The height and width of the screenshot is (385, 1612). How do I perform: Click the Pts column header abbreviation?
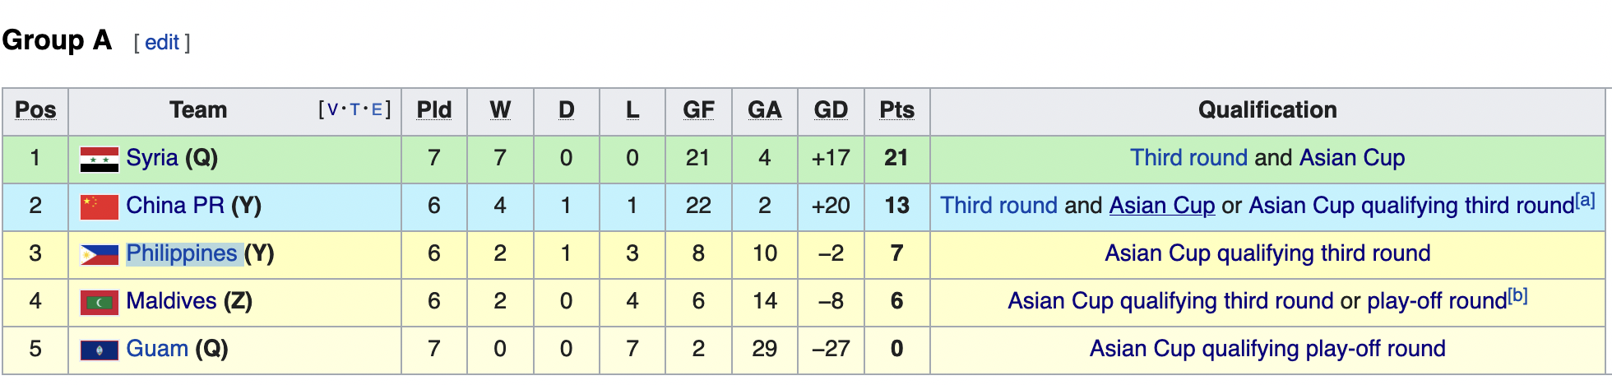tap(896, 110)
